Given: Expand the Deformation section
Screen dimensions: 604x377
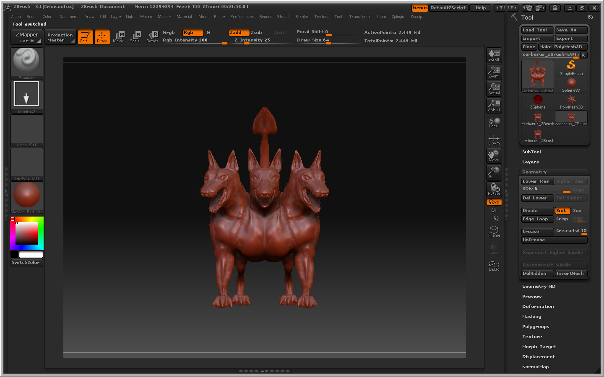Looking at the screenshot, I should click(x=538, y=307).
